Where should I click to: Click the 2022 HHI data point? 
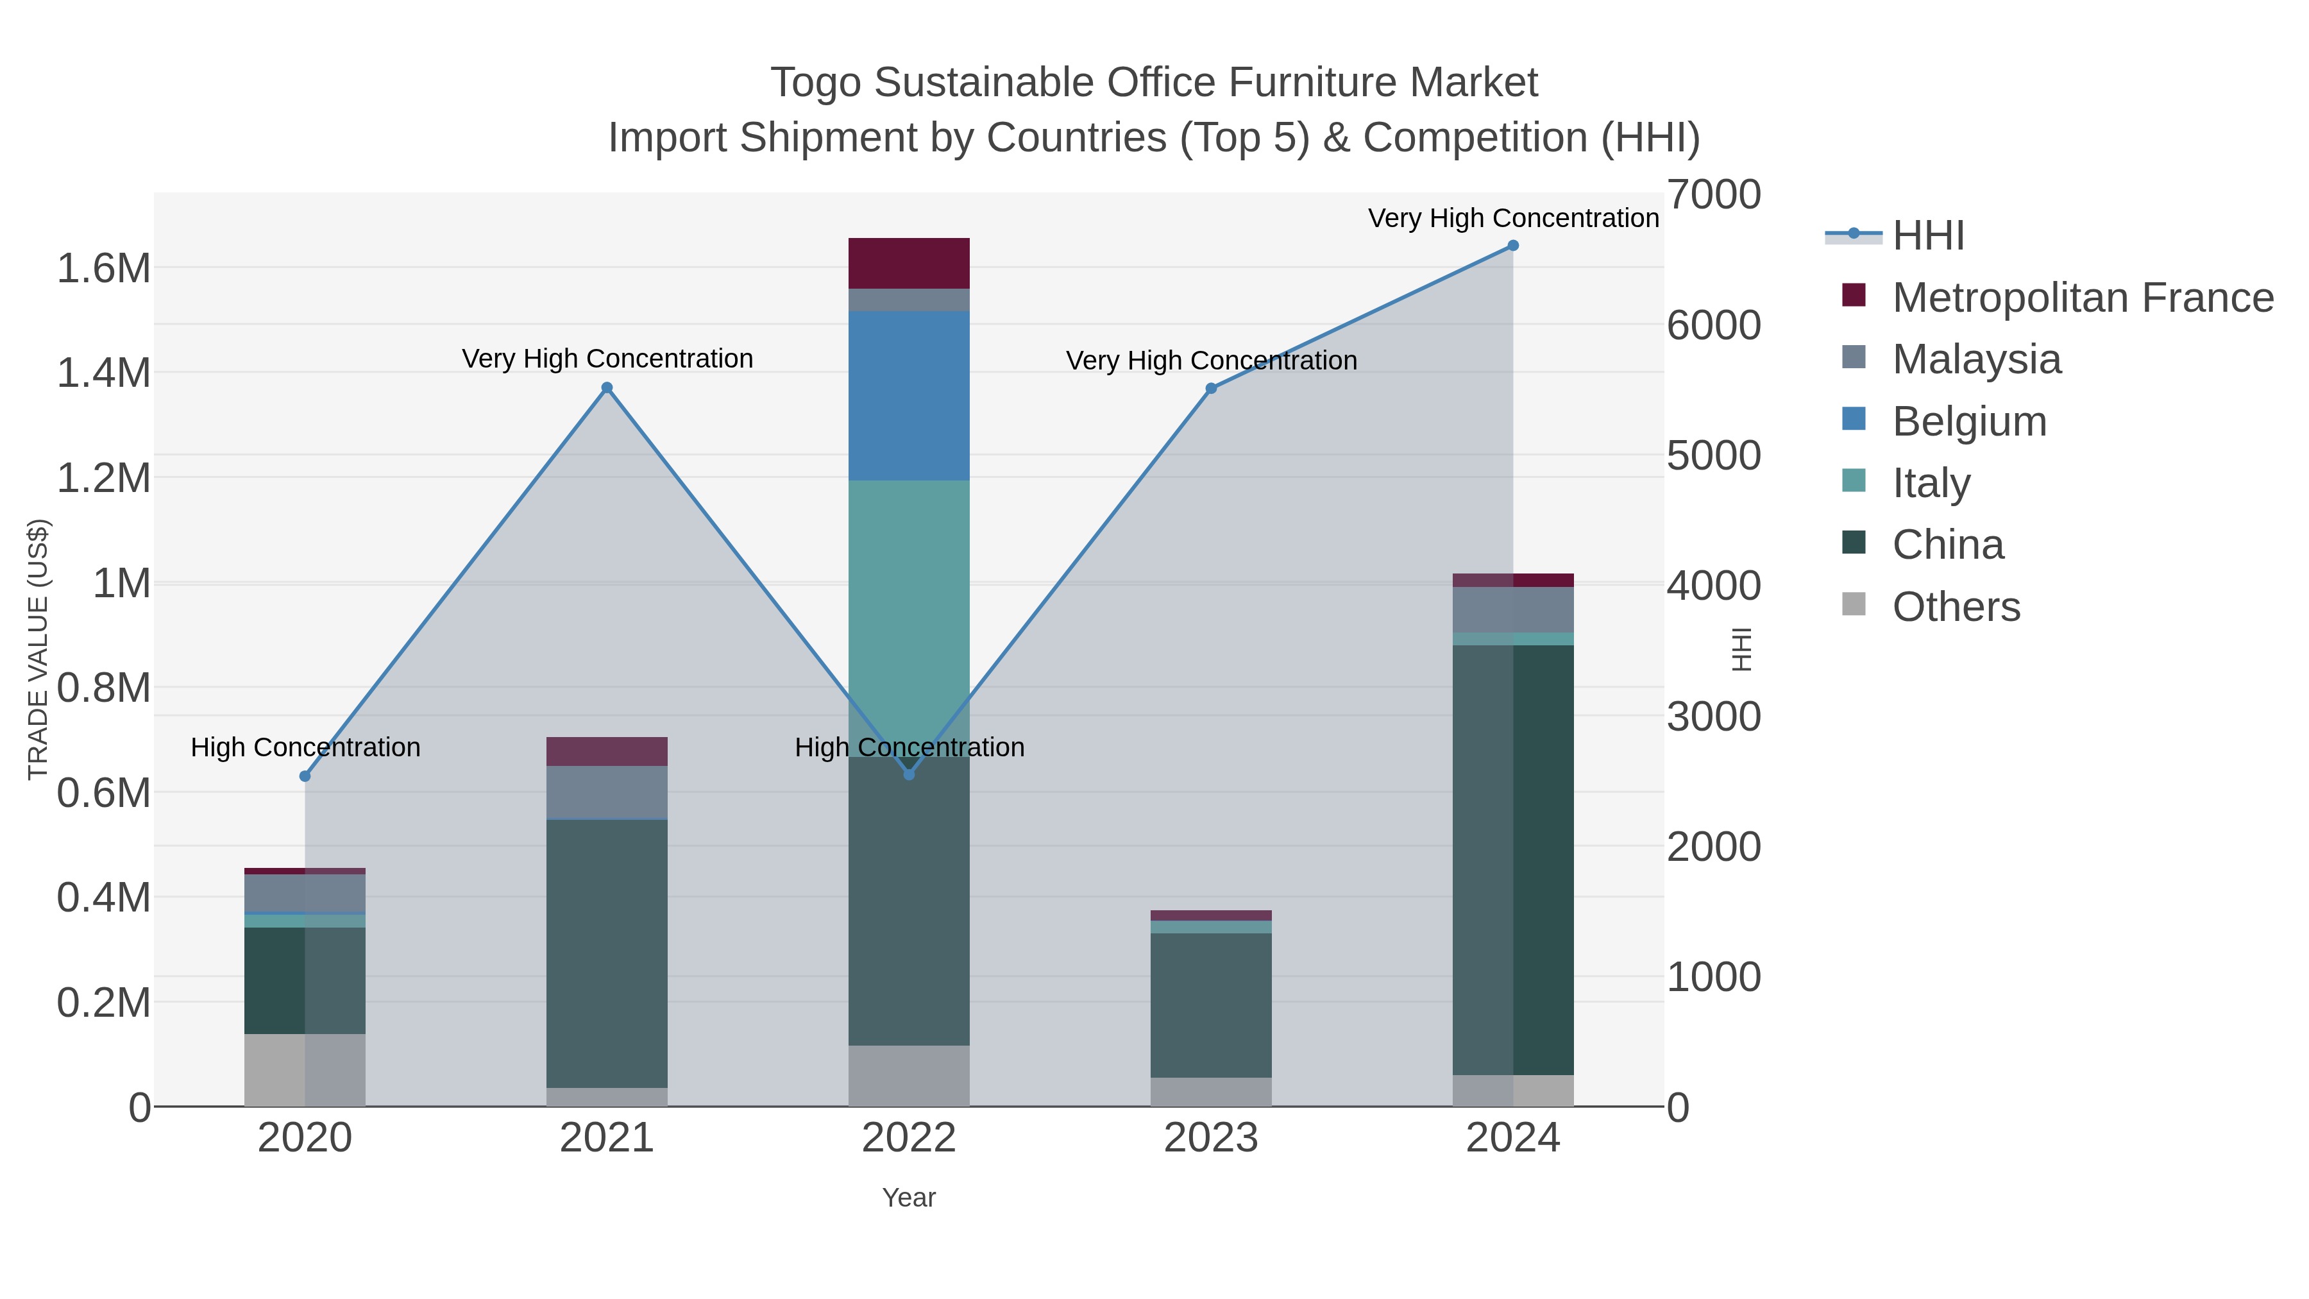point(909,774)
